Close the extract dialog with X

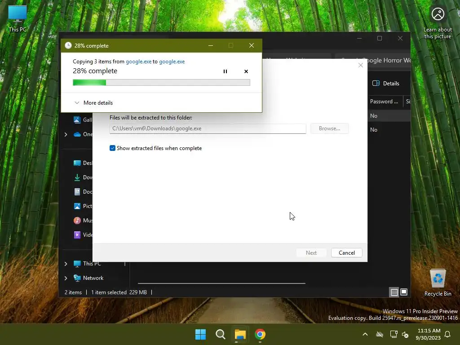[361, 65]
